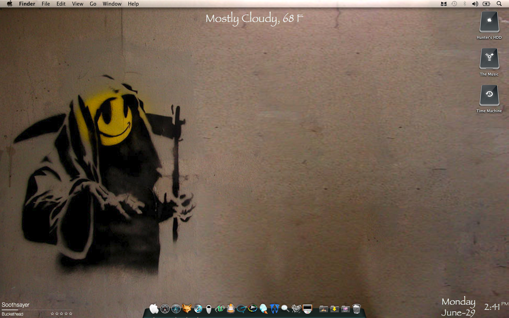Open the colorful play-button dock icon

(x=252, y=309)
